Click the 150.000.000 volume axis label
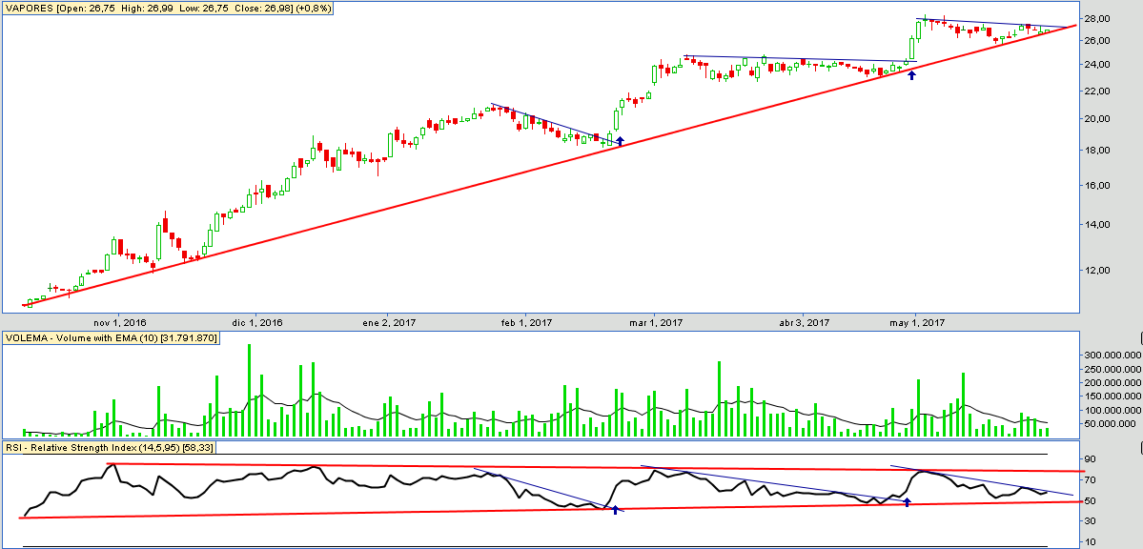Screen dimensions: 1143x549 (1112, 396)
